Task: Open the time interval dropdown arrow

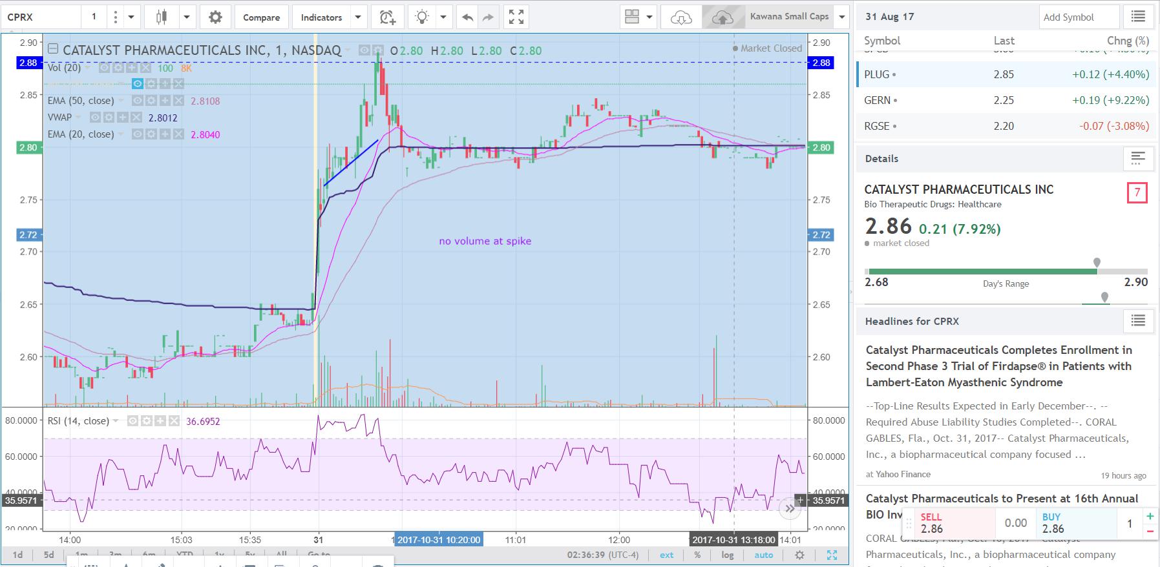Action: [x=131, y=17]
